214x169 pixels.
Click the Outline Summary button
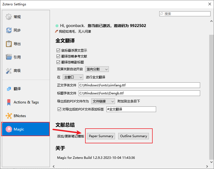[x=133, y=136]
